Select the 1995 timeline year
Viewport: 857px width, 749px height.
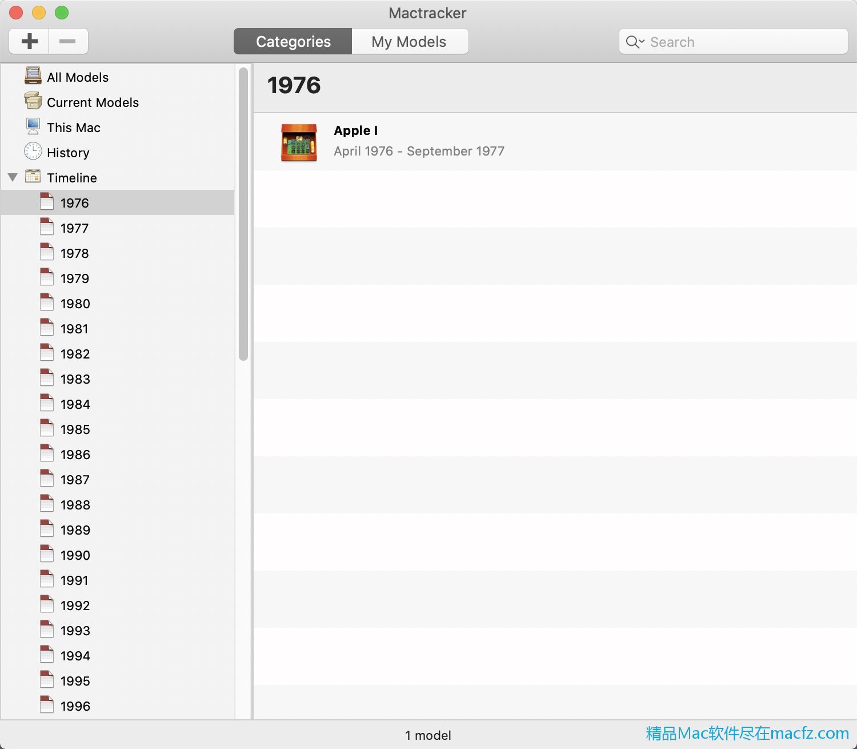click(75, 681)
